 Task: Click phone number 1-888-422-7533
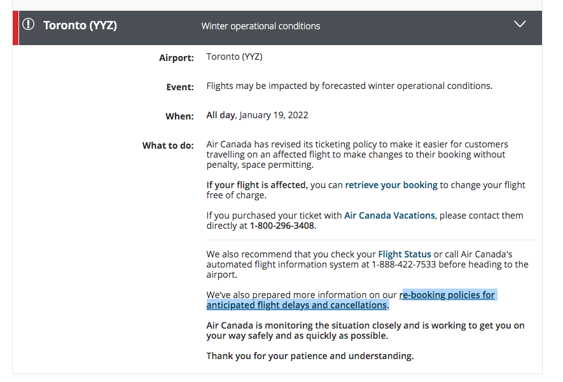[404, 264]
